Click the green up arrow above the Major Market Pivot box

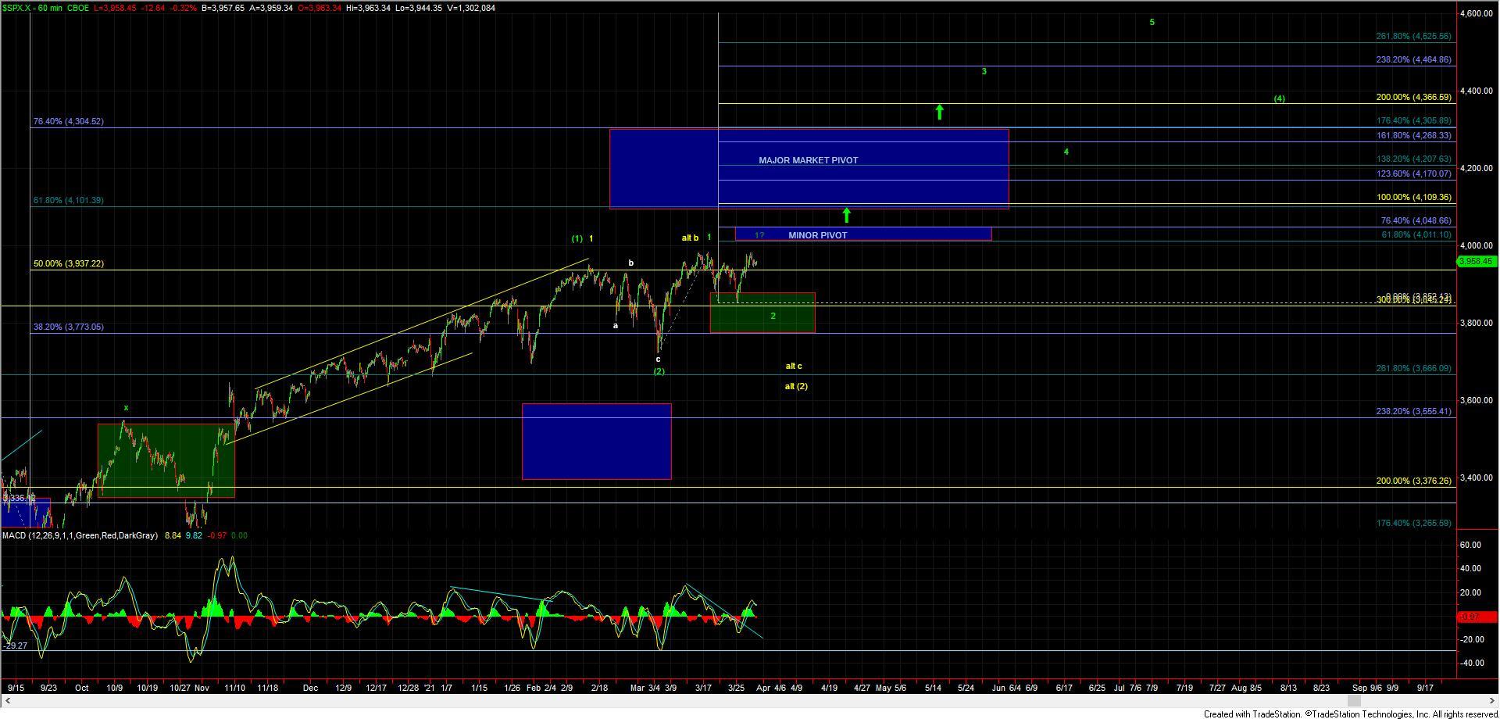pyautogui.click(x=939, y=112)
